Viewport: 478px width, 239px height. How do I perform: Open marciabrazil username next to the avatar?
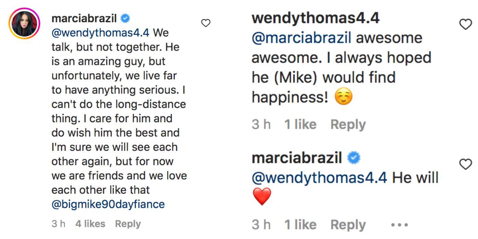84,18
